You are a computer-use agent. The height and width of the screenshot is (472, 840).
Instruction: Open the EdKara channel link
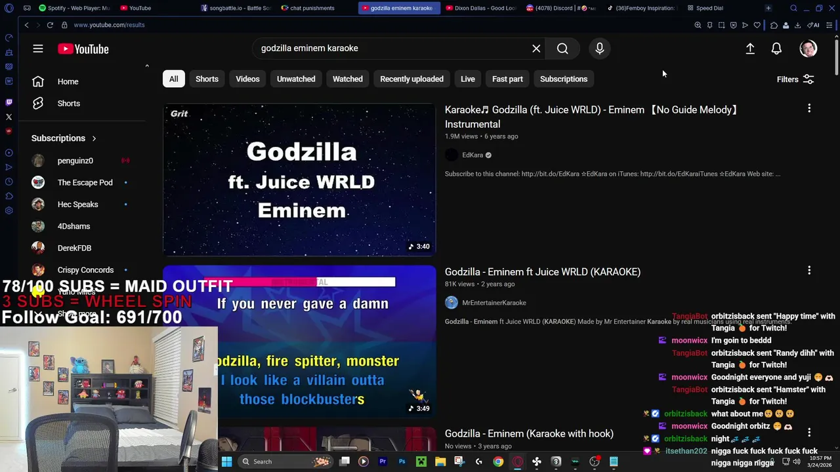point(472,155)
